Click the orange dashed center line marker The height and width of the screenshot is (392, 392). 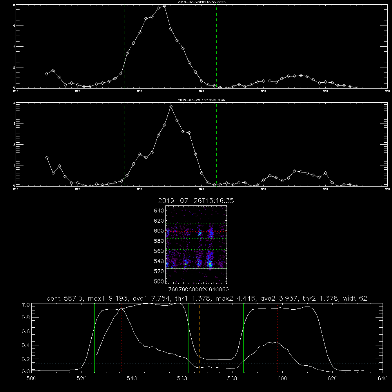coord(200,338)
